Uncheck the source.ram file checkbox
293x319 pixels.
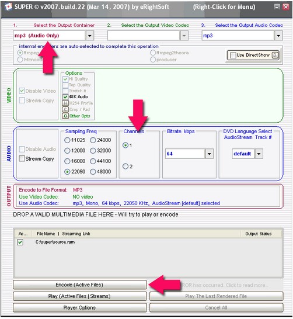(x=20, y=242)
